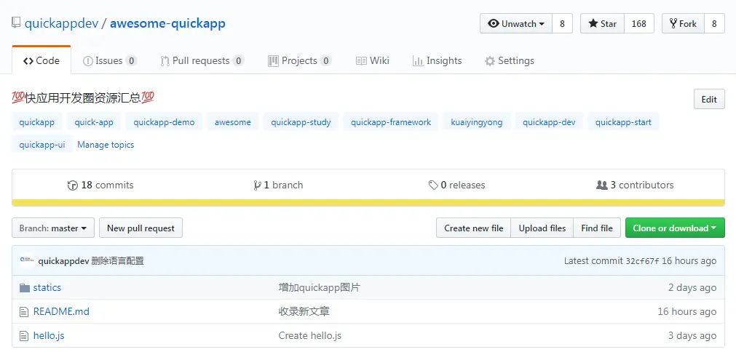Open the Pull requests tab

pos(202,60)
